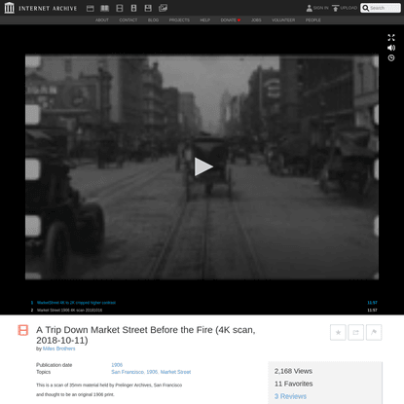
Task: Open the Images icon in navigation
Action: coord(163,8)
